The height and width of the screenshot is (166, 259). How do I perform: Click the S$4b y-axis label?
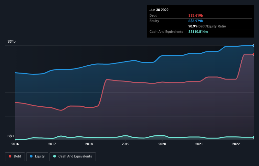11,41
